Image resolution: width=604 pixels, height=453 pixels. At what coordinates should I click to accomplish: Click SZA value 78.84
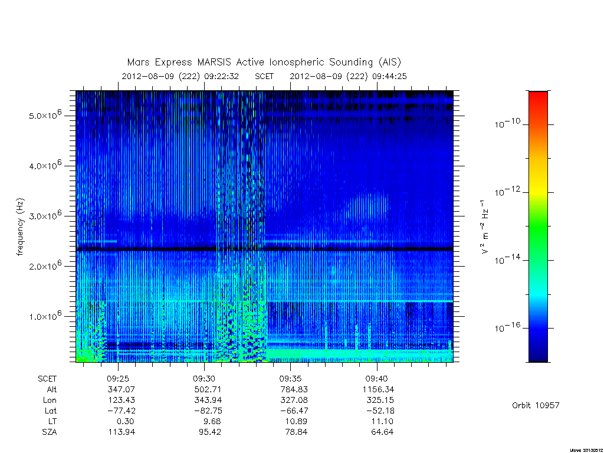(296, 432)
